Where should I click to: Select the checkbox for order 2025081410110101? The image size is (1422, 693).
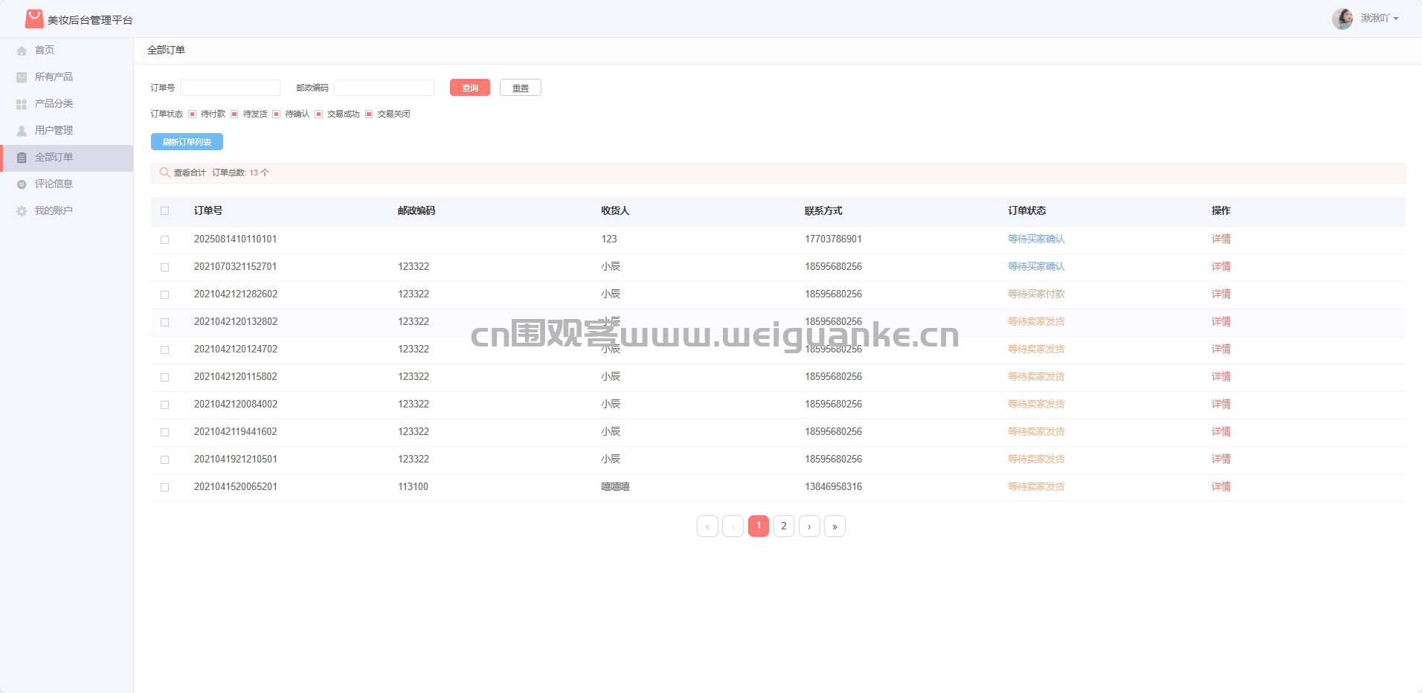point(165,239)
